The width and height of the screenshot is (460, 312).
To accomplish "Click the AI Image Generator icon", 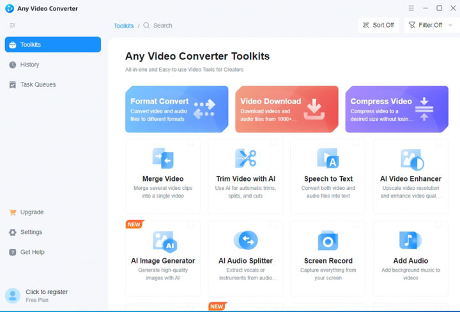I will point(165,242).
